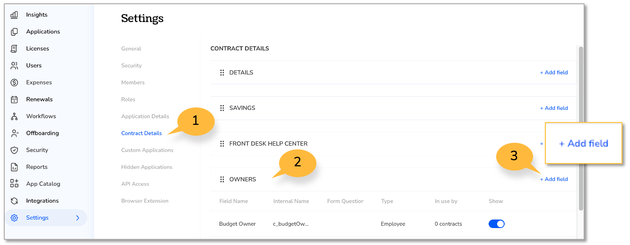Click the Renewals calendar icon
The height and width of the screenshot is (245, 630).
click(x=14, y=99)
